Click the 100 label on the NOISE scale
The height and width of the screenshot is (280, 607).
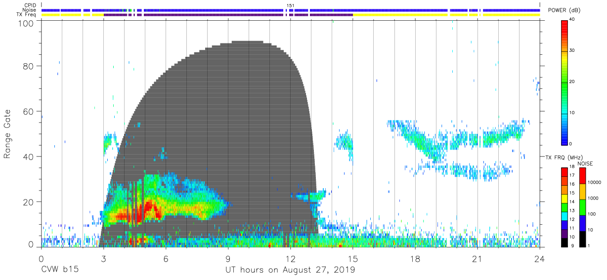pos(592,214)
